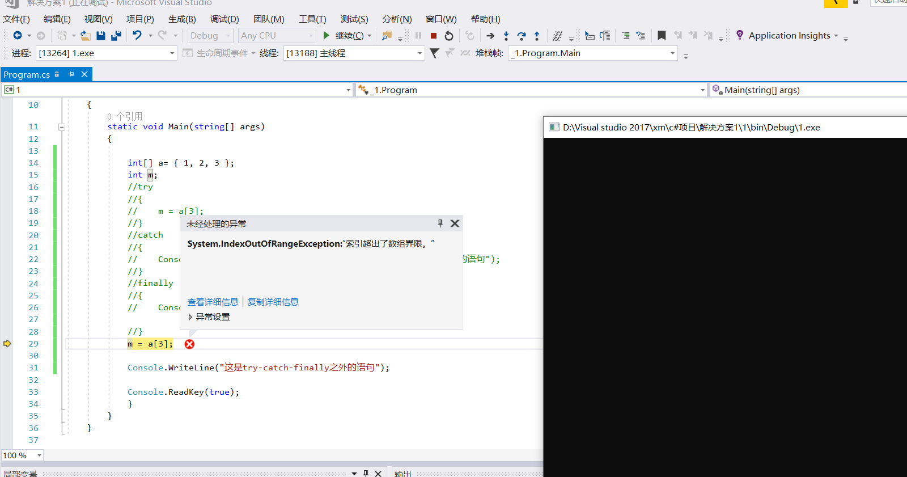Click the Find in Files icon
Viewport: 907px width, 477px height.
[x=387, y=36]
